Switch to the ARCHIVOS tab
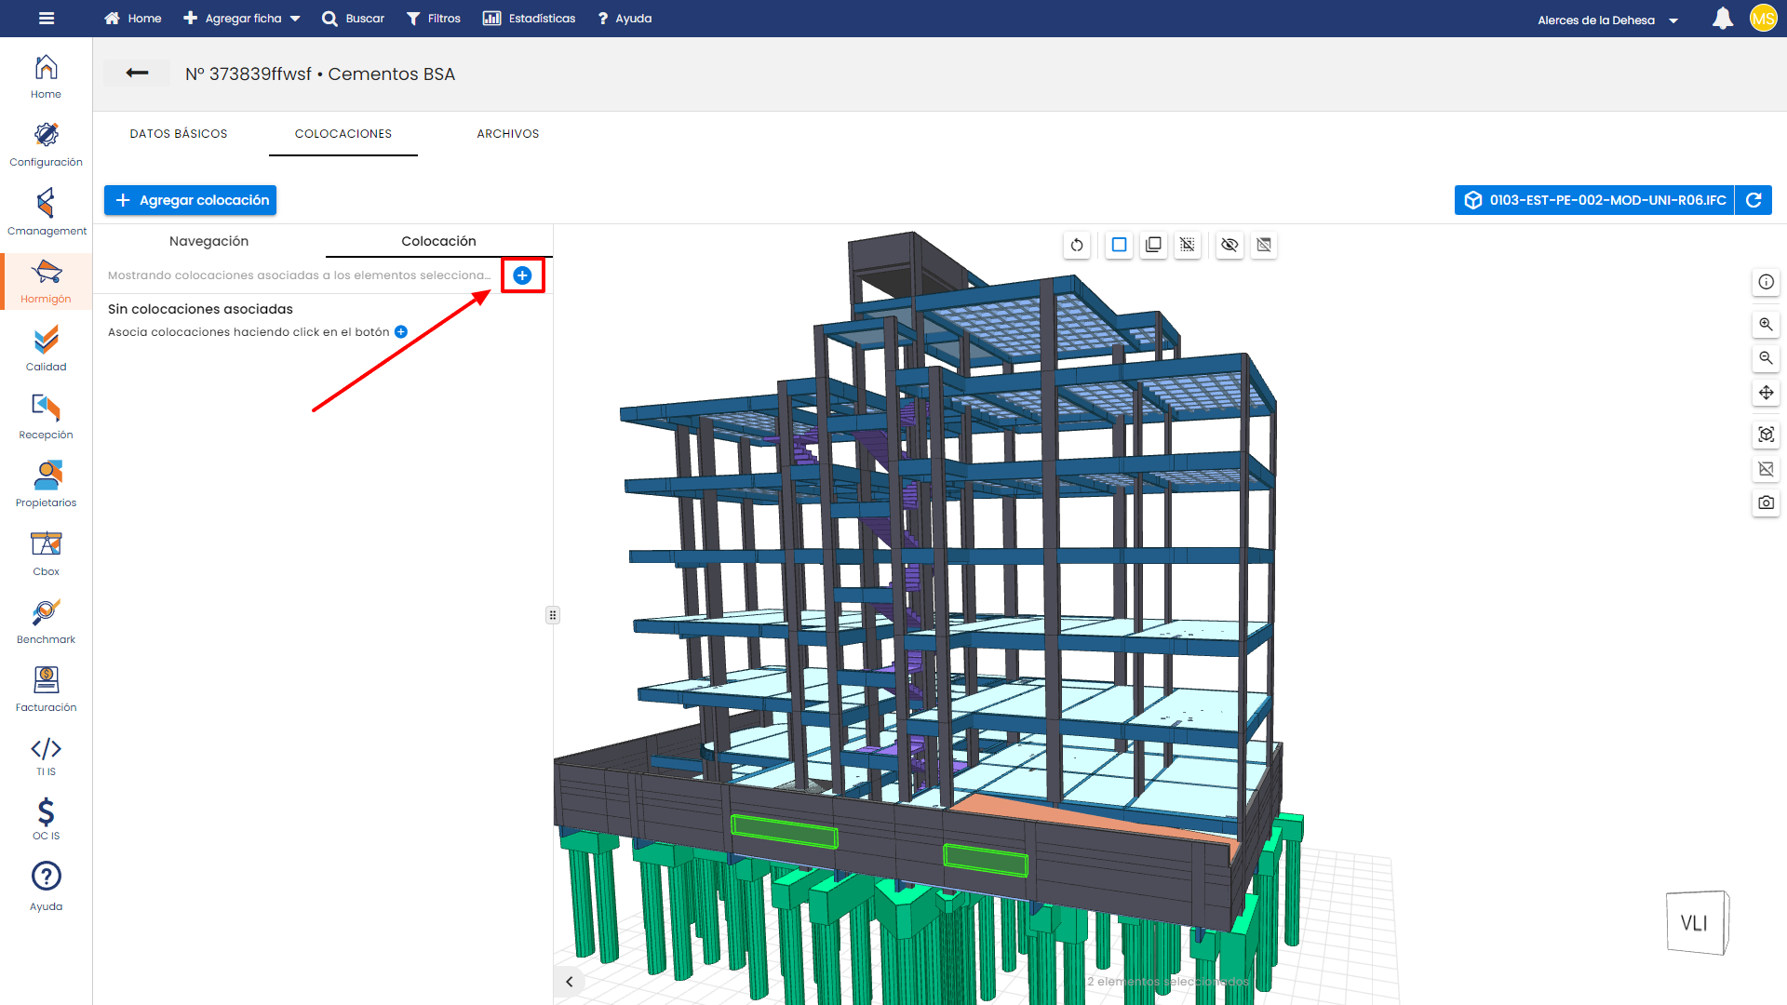The width and height of the screenshot is (1787, 1005). [x=507, y=134]
